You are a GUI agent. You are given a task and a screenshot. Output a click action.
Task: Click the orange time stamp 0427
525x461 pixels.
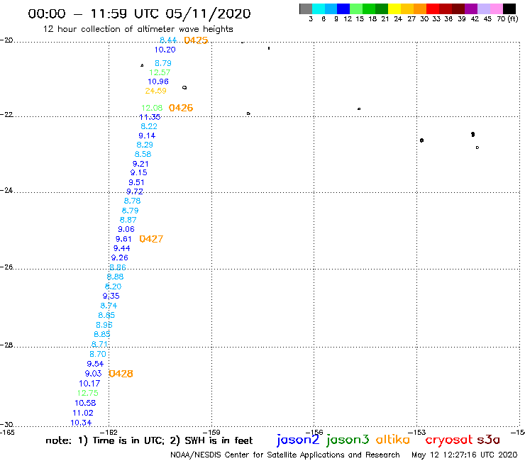click(x=151, y=239)
